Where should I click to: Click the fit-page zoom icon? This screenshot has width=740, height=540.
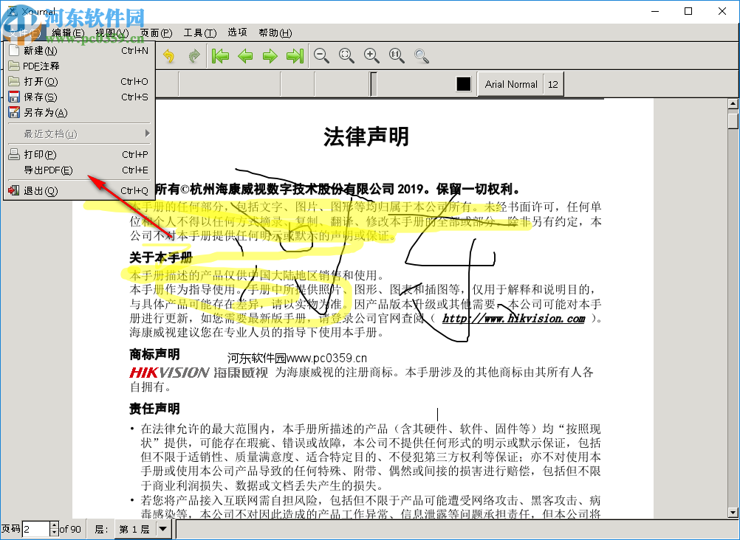346,56
